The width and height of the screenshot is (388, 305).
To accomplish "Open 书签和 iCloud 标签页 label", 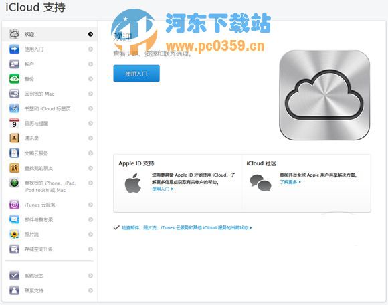I will tap(47, 108).
